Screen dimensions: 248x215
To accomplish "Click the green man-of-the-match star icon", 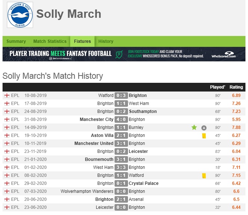I will coord(194,127).
